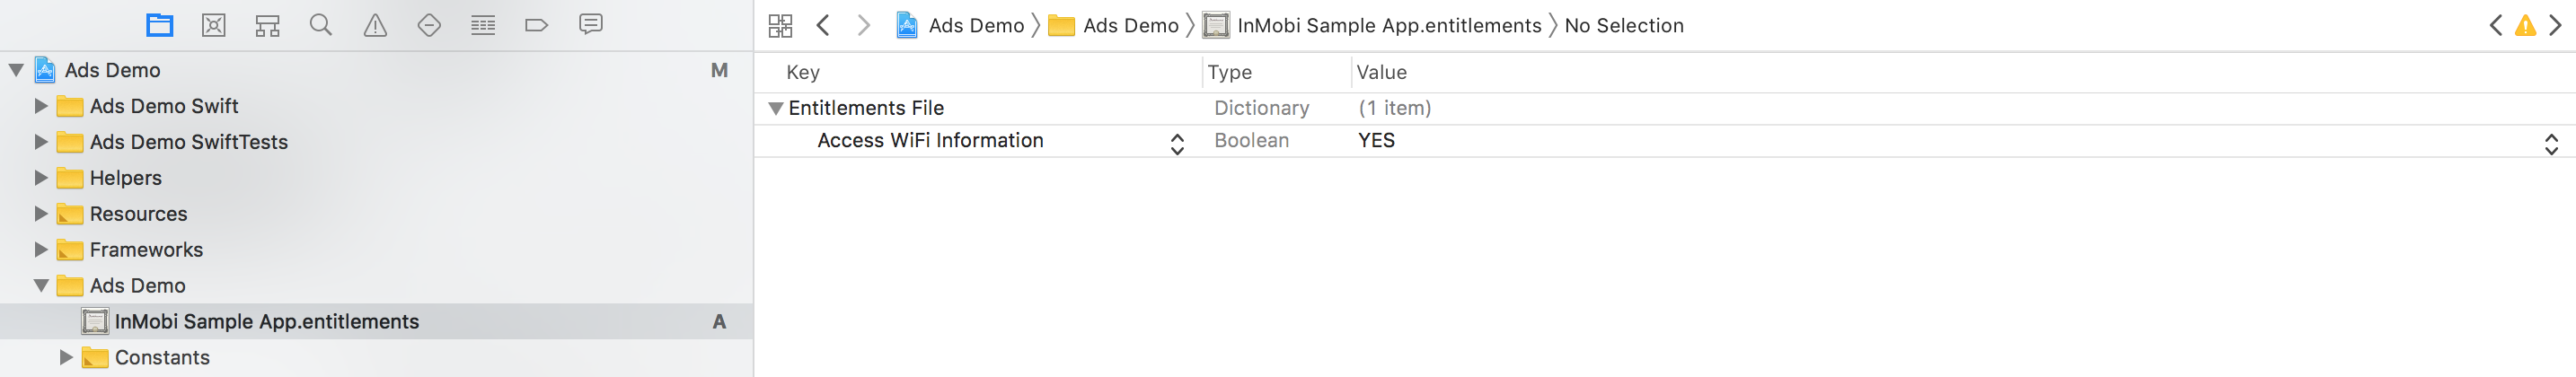
Task: Open the Project navigator folder icon
Action: coord(160,25)
